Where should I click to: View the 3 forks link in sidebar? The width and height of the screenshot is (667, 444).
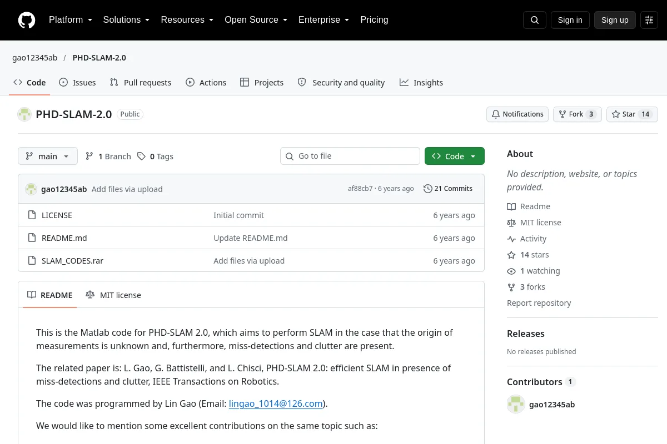[x=526, y=287]
